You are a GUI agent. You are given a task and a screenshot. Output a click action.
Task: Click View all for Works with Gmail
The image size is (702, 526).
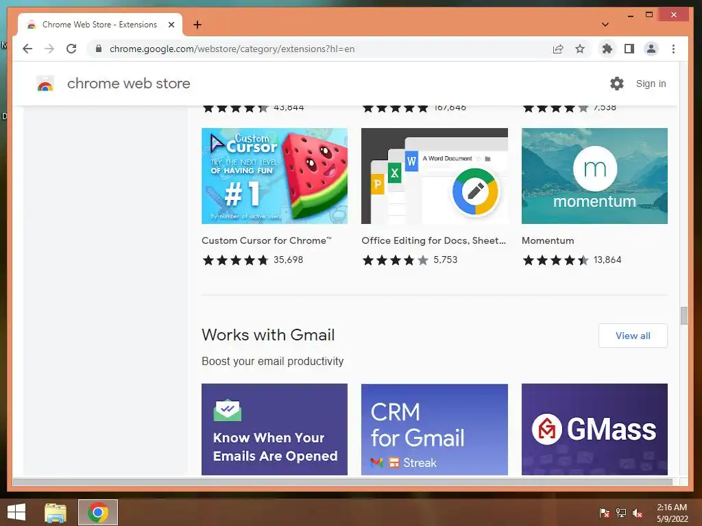tap(633, 336)
